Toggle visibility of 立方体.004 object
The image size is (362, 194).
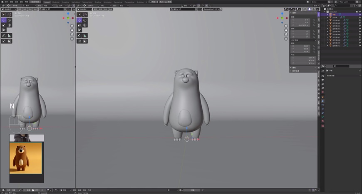click(x=360, y=29)
